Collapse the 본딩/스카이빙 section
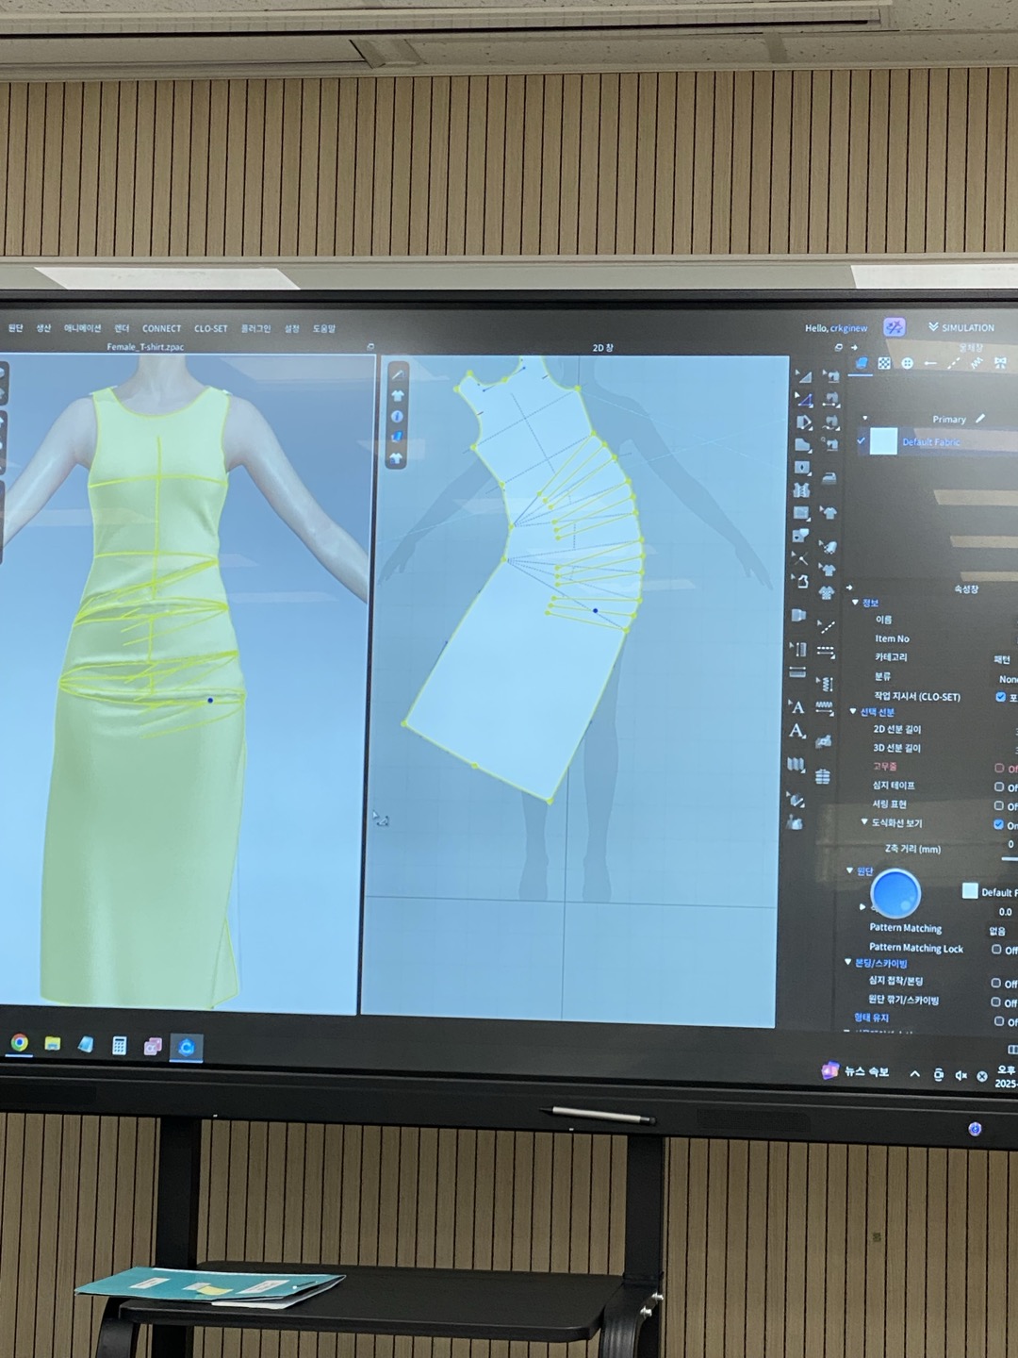 tap(848, 963)
